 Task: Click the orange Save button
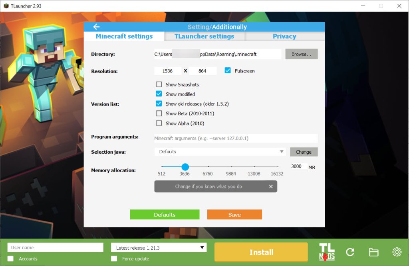coord(234,215)
